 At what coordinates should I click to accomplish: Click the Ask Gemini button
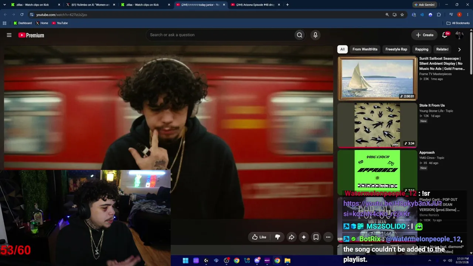424,5
